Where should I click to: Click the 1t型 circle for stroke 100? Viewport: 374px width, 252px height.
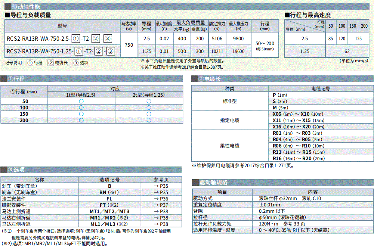click(x=81, y=108)
